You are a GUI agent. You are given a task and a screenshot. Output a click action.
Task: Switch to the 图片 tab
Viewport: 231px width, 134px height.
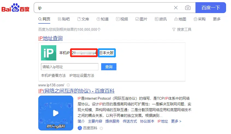[141, 19]
